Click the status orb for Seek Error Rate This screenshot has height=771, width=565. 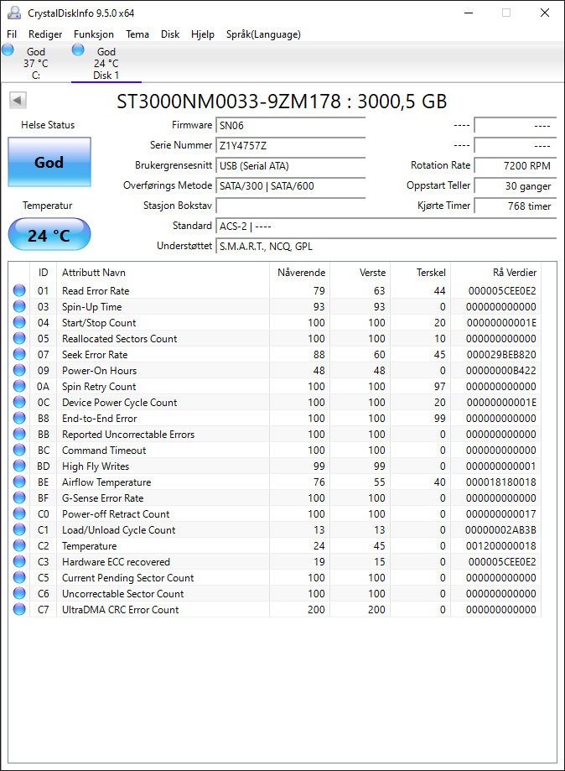(19, 355)
